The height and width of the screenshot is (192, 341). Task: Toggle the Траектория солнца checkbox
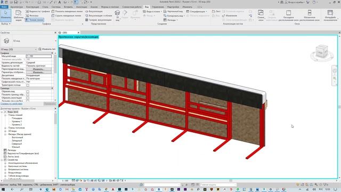tap(28, 85)
